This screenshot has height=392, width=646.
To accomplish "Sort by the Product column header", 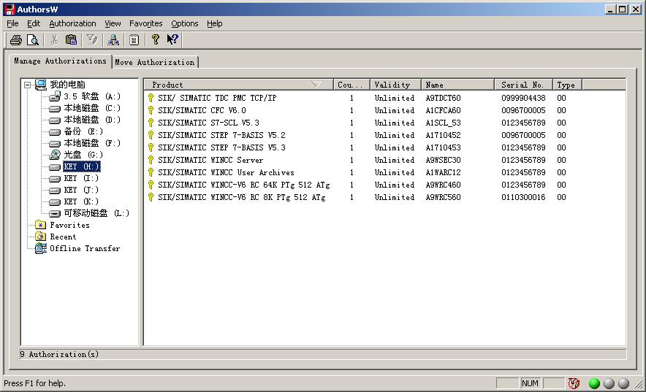I will (238, 85).
